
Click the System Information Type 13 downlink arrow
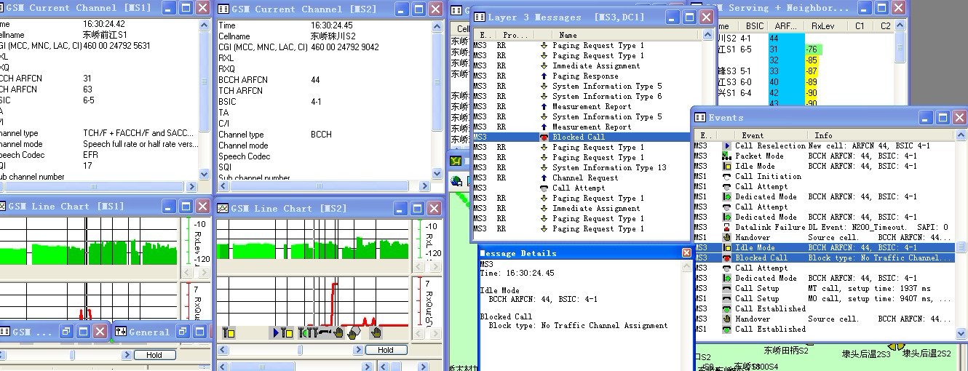point(544,167)
